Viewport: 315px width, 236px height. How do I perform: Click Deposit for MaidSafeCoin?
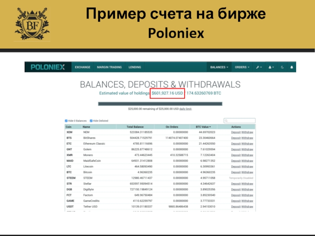[236, 161]
